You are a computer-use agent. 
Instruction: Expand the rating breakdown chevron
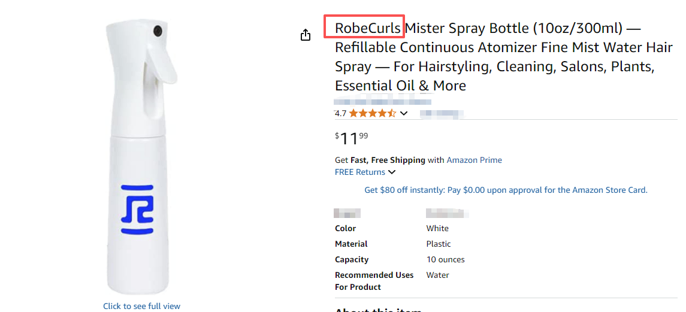click(404, 113)
